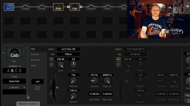The width and height of the screenshot is (190, 106).
Task: Click CAB 1 Position knob
Action: click(x=73, y=81)
